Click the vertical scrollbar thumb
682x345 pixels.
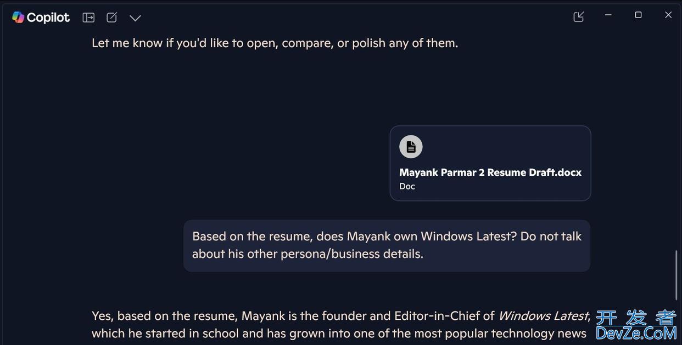(677, 274)
